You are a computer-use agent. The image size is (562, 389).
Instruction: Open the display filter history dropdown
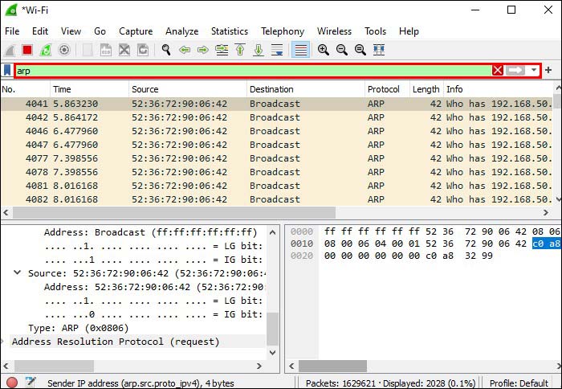click(x=534, y=71)
